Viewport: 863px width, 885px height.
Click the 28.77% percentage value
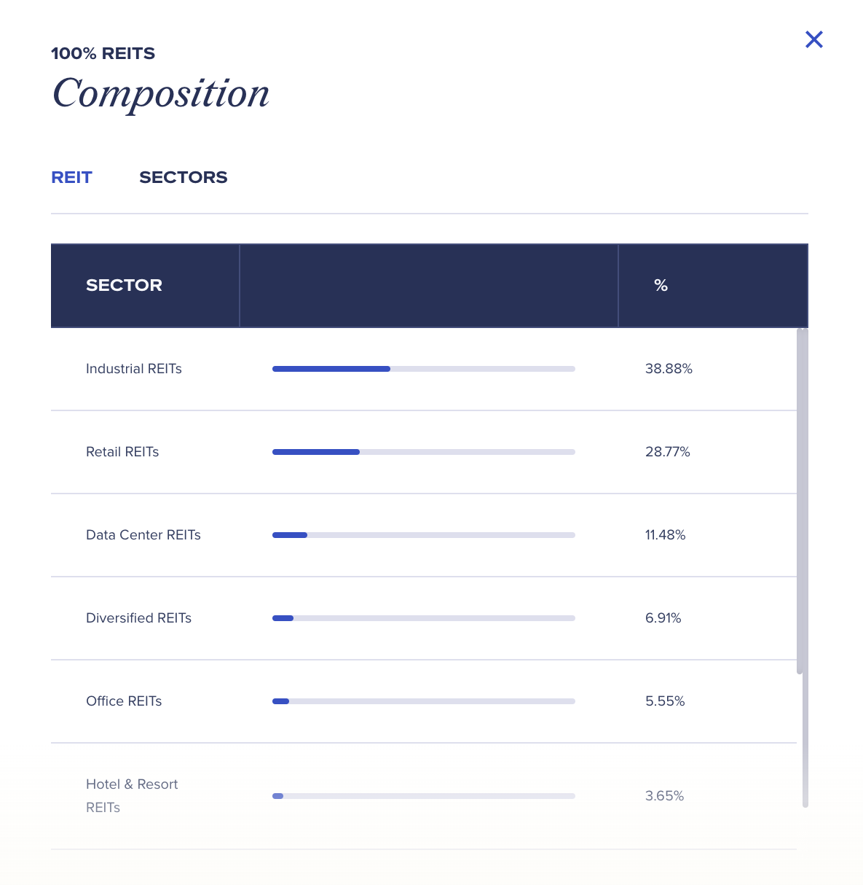click(x=668, y=452)
